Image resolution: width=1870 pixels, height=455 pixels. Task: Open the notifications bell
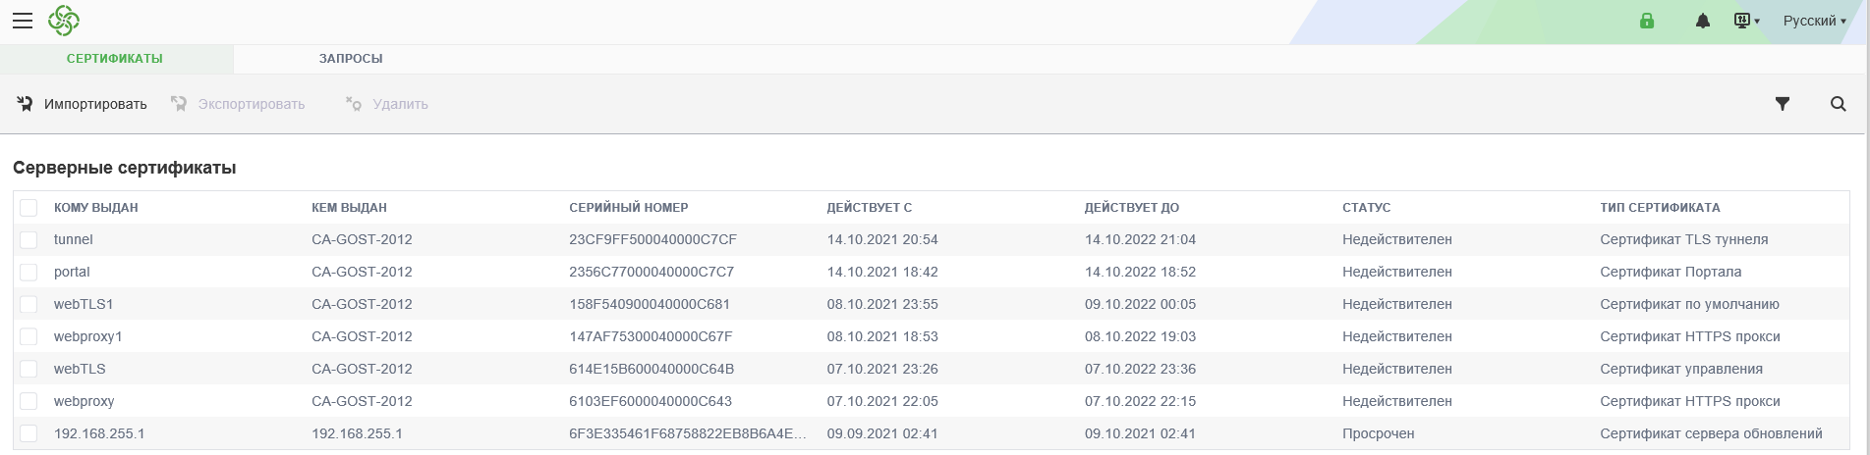click(x=1703, y=21)
